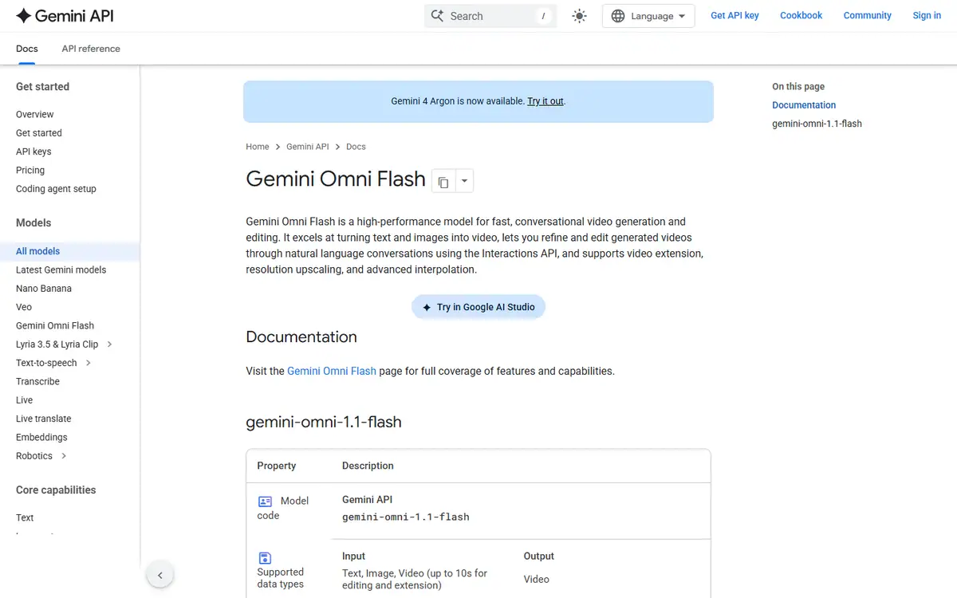Click the Gemini API logo
Screen dimensions: 957x598
[66, 15]
